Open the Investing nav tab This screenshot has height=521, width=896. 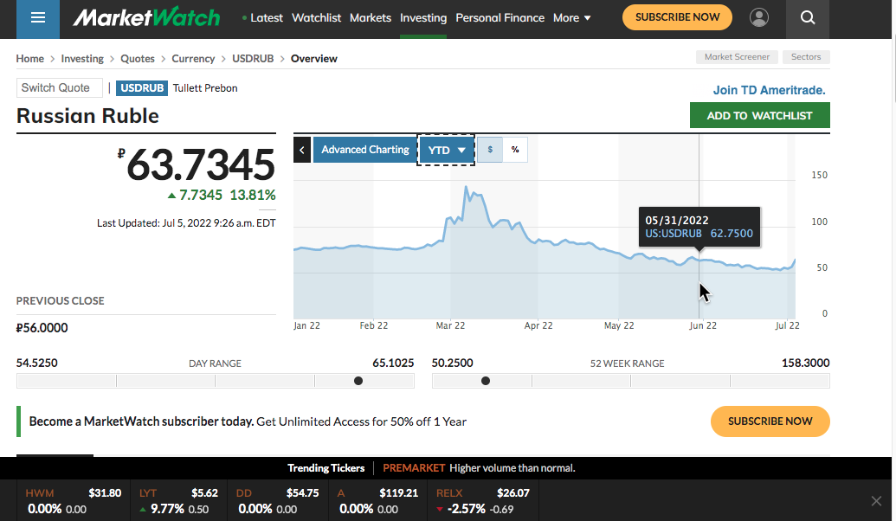coord(423,18)
